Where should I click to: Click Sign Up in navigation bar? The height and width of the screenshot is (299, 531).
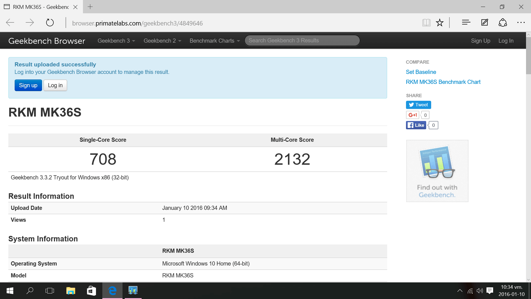pos(480,41)
